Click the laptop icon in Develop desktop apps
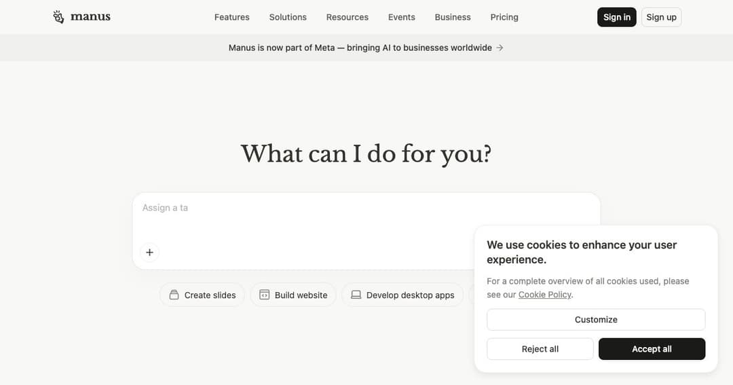 coord(356,295)
